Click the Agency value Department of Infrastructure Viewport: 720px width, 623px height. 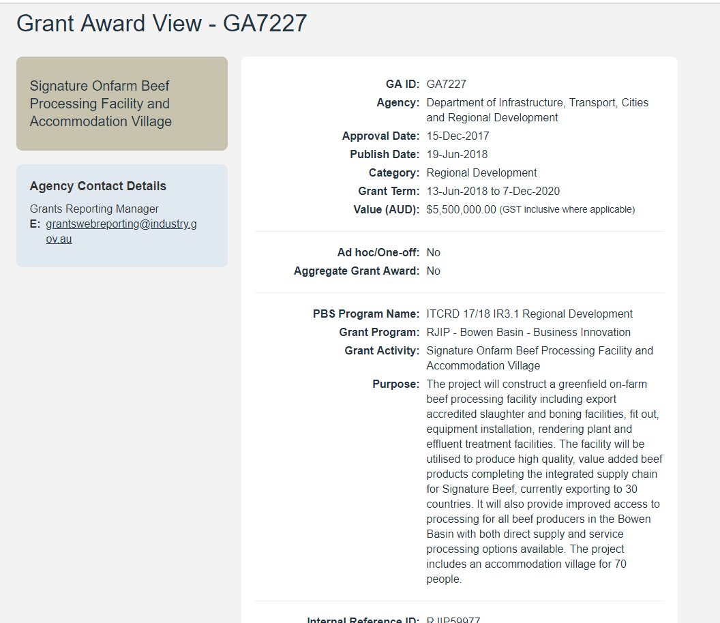[537, 110]
